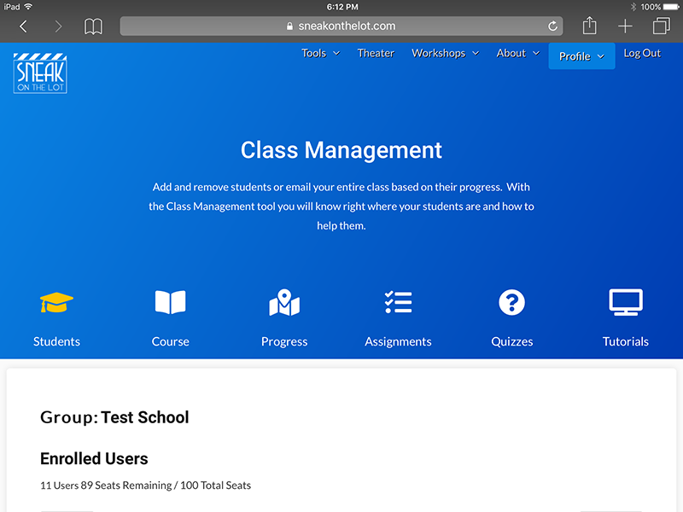This screenshot has height=512, width=683.
Task: Select the Progress map marker icon
Action: (284, 302)
